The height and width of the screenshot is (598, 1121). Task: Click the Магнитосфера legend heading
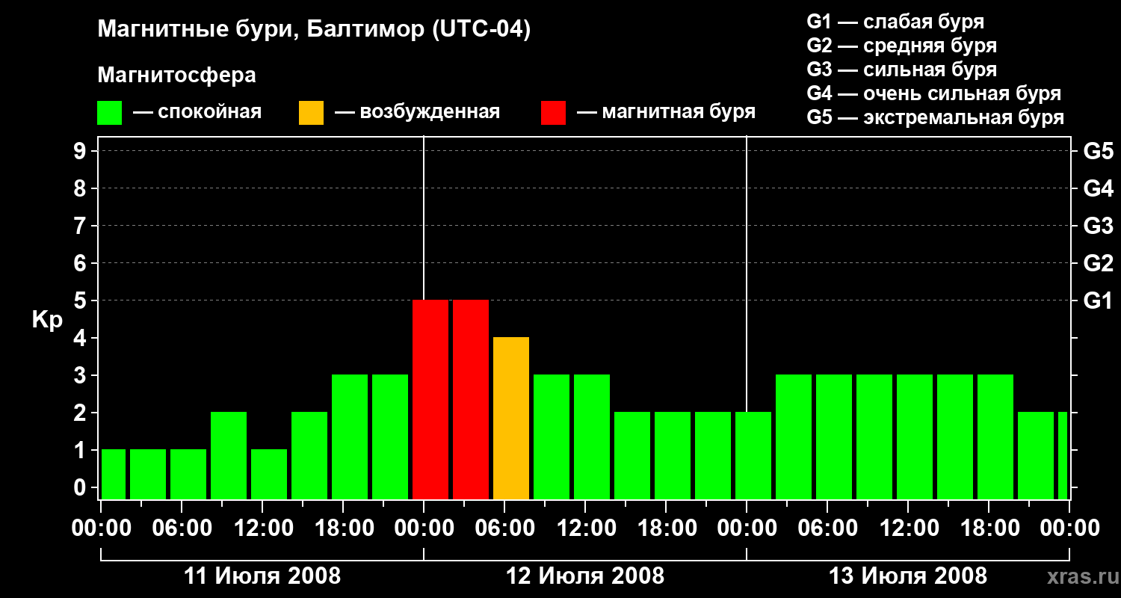(x=176, y=75)
